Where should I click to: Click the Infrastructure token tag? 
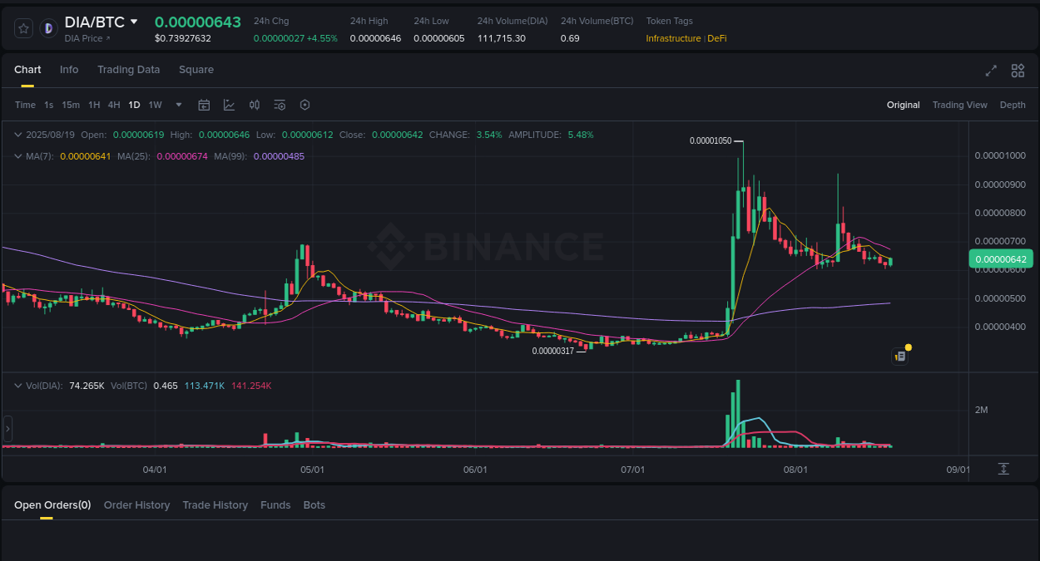673,38
